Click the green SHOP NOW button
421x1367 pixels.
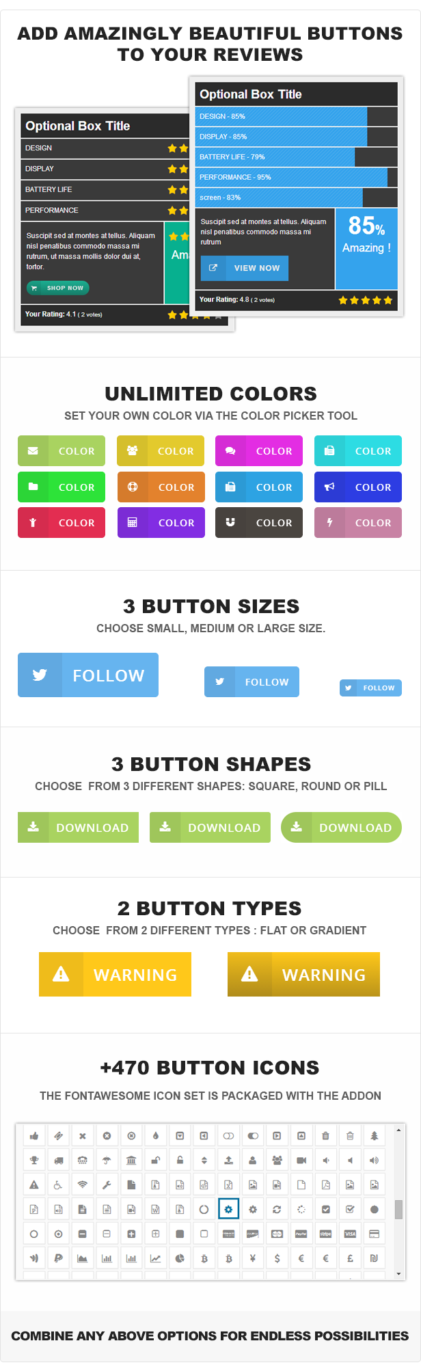58,288
